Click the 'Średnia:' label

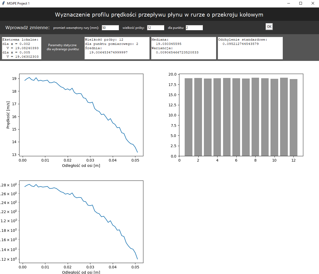[93, 48]
